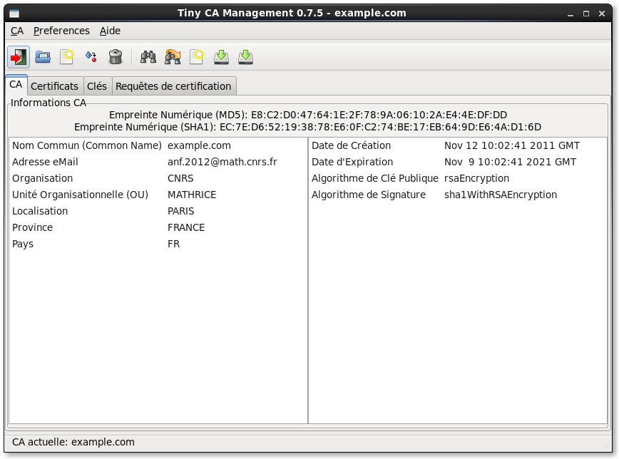The image size is (619, 459).
Task: Switch to the Certificats tab
Action: (x=55, y=86)
